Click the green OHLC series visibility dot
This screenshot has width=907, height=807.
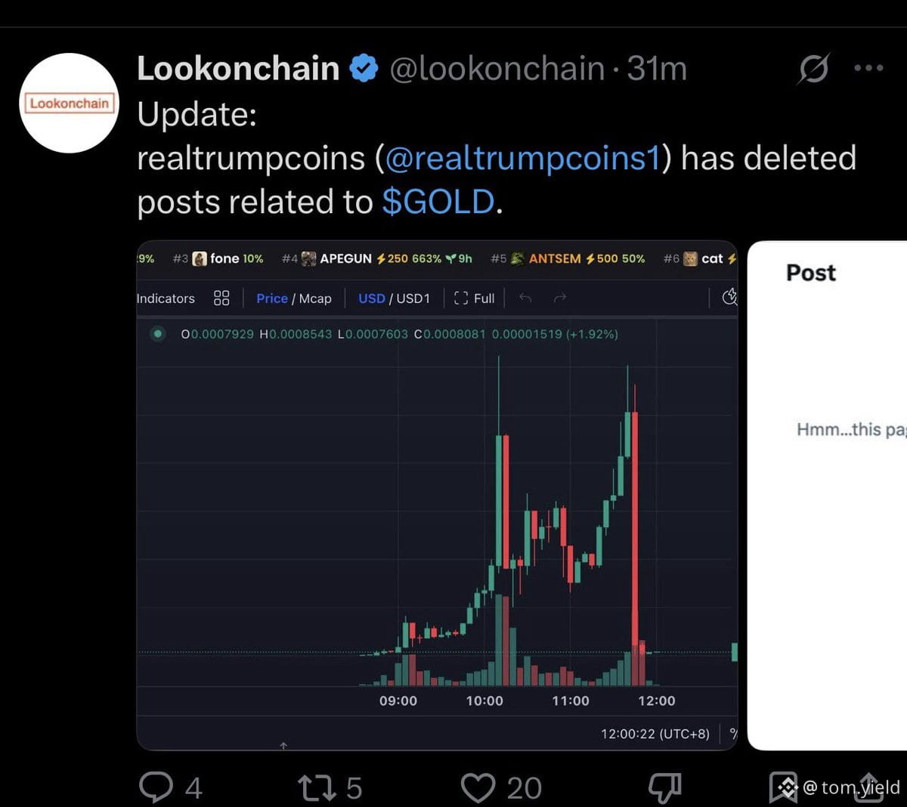[x=157, y=333]
